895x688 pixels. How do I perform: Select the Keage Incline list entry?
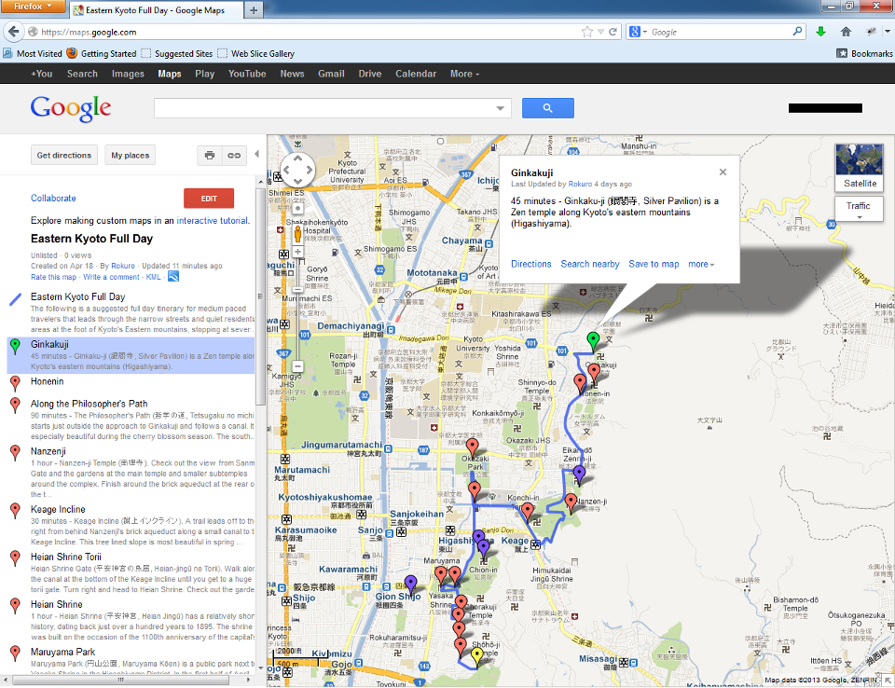pos(131,525)
